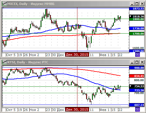This screenshot has width=146, height=113.
Task: Click the red 834.45 moving average label
Action: 137,76
